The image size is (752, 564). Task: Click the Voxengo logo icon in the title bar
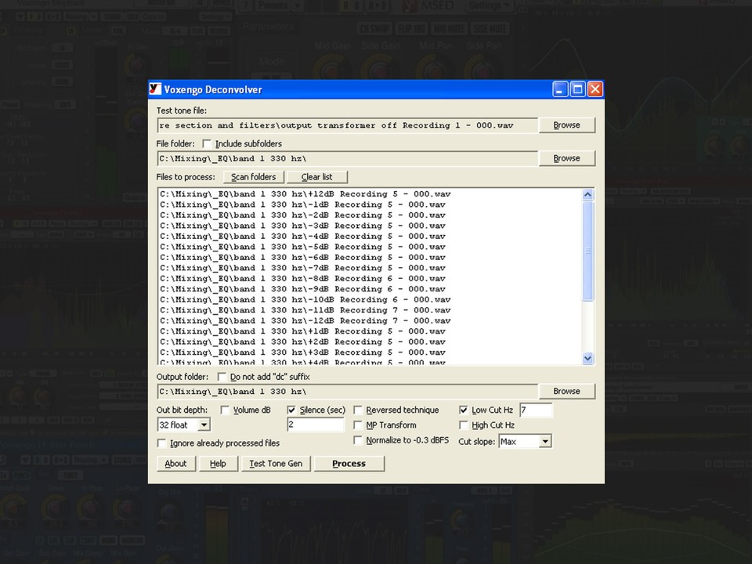pyautogui.click(x=155, y=89)
